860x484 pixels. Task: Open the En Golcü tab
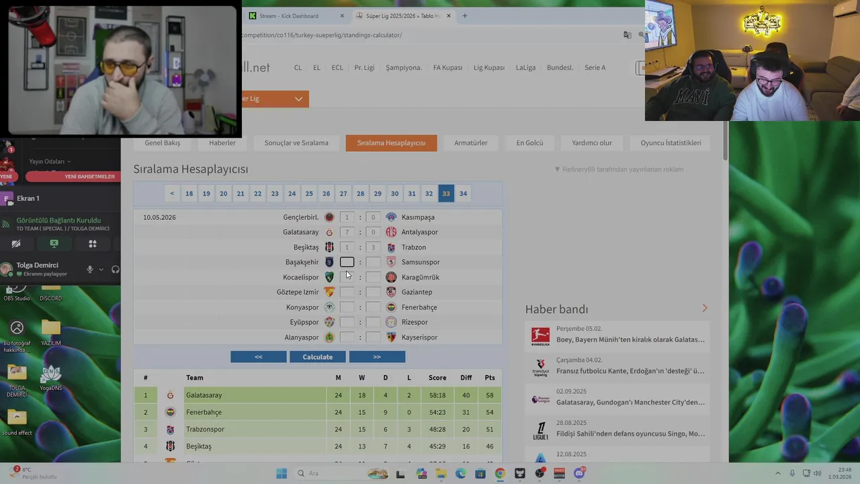[x=529, y=143]
